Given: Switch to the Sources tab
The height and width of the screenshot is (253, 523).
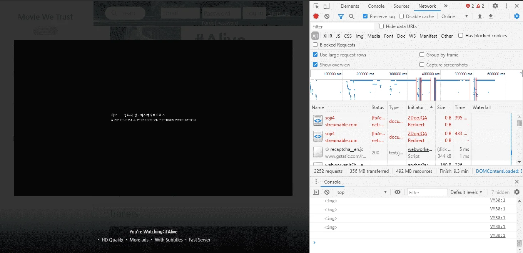Looking at the screenshot, I should pyautogui.click(x=401, y=6).
